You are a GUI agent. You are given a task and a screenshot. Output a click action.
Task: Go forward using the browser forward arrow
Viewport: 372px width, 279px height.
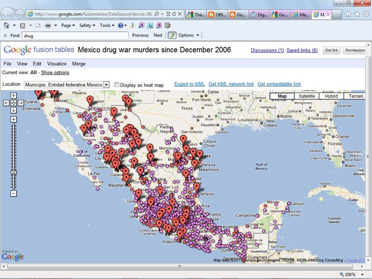click(20, 14)
